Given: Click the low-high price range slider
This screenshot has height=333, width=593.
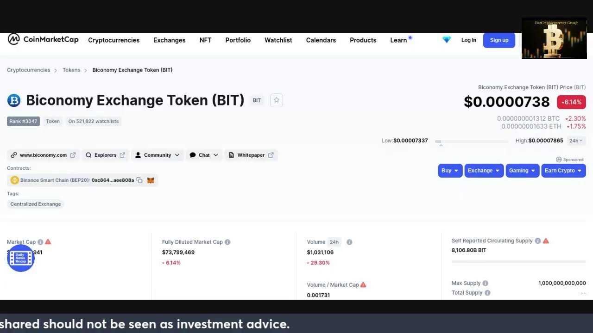Looking at the screenshot, I should tap(472, 142).
